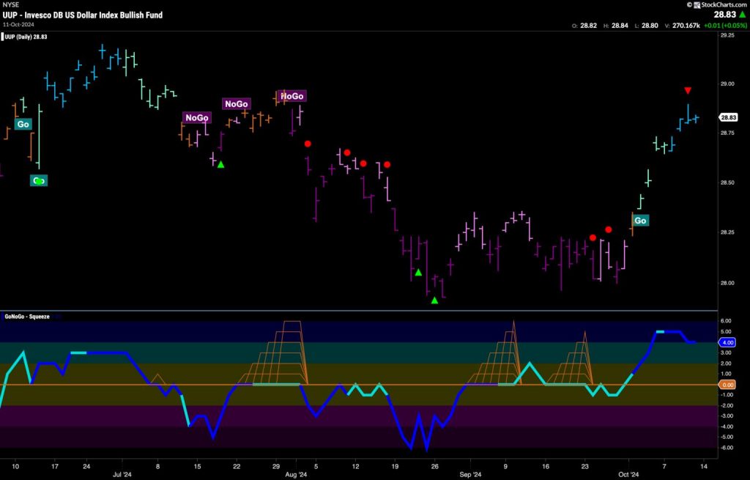Select the Go label near the October 2024 breakout
The width and height of the screenshot is (750, 480).
tap(640, 221)
